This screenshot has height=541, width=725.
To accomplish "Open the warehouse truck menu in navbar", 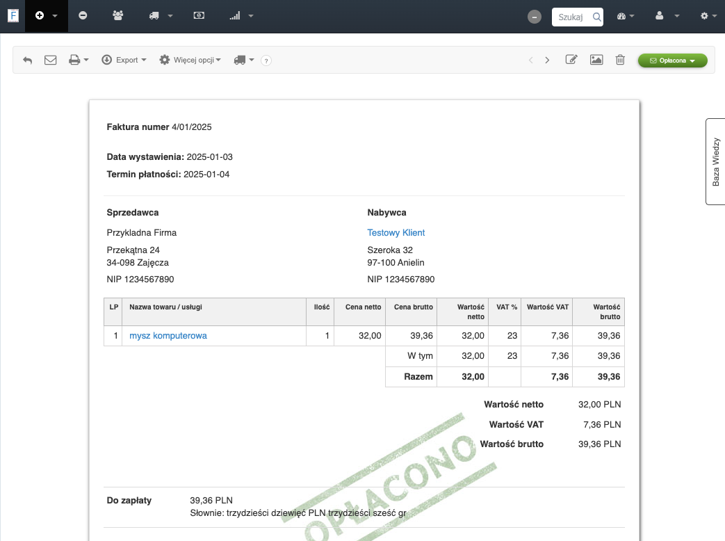I will 161,16.
